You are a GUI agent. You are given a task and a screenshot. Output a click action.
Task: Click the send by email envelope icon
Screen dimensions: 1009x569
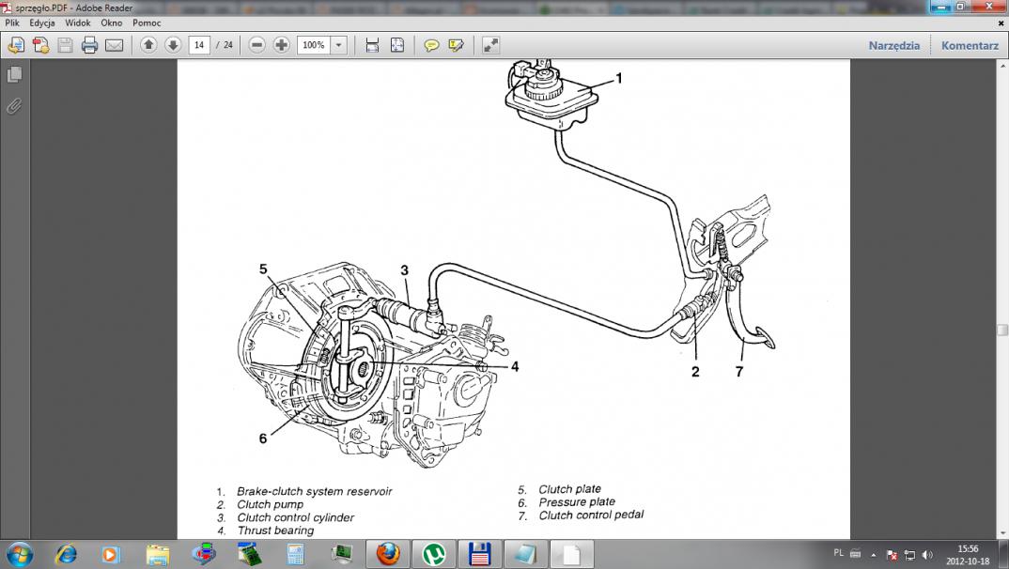(114, 45)
